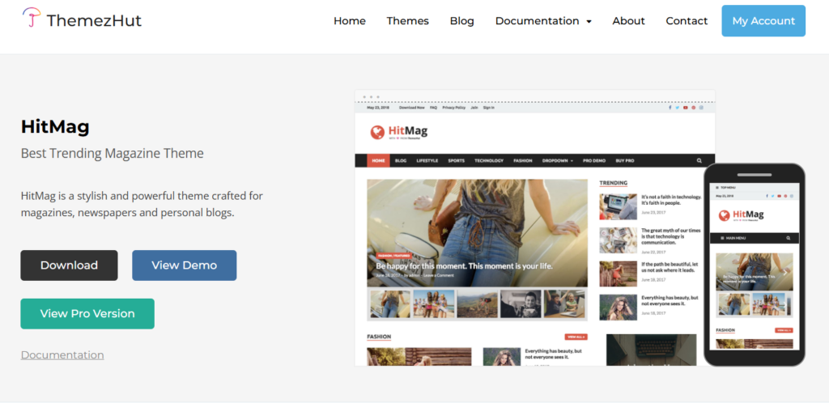
Task: Click the HitMag globe logo in preview
Action: pyautogui.click(x=377, y=132)
